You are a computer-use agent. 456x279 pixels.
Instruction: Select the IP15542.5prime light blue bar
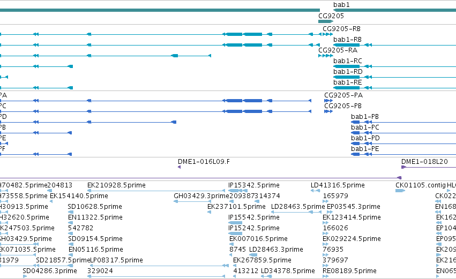coord(235,223)
